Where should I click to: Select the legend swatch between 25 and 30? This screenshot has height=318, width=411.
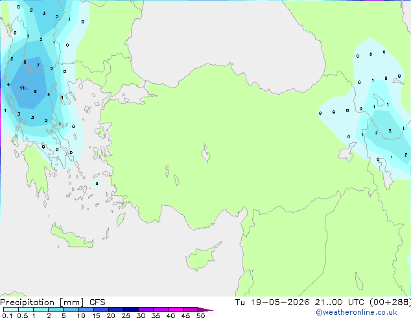point(131,310)
